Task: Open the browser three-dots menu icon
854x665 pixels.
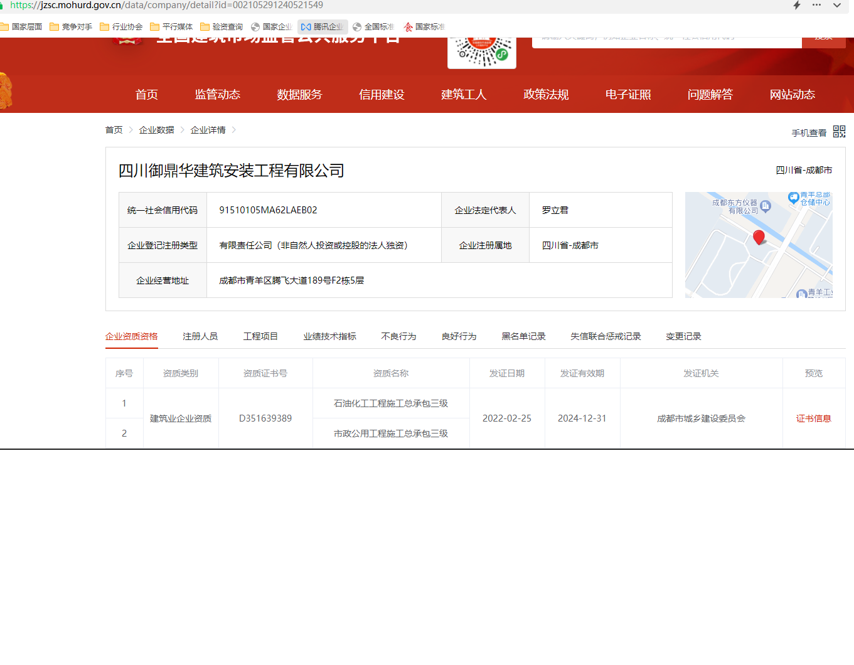Action: 816,5
